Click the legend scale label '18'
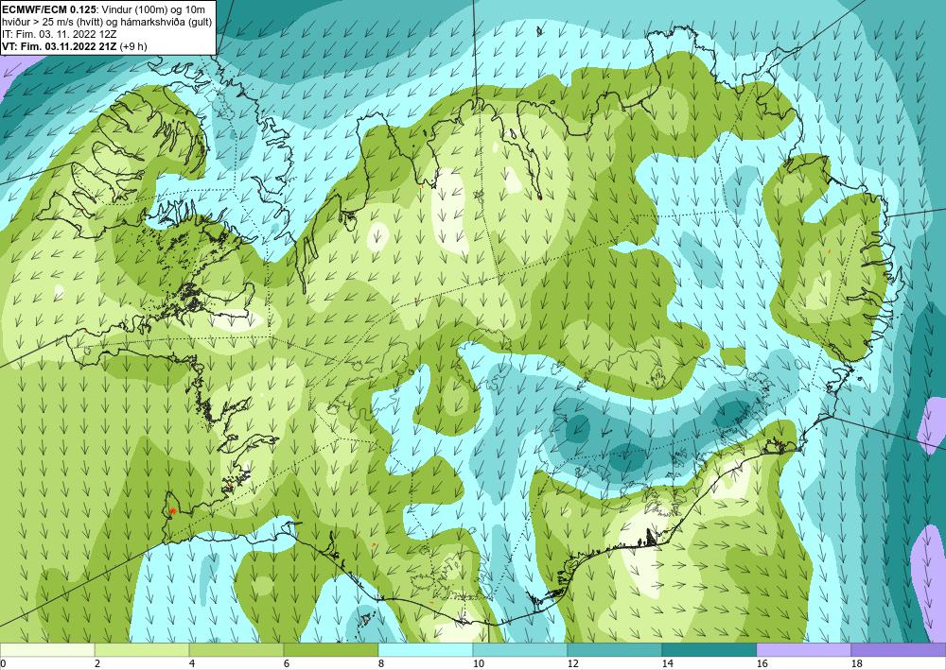The image size is (946, 670). click(x=855, y=664)
